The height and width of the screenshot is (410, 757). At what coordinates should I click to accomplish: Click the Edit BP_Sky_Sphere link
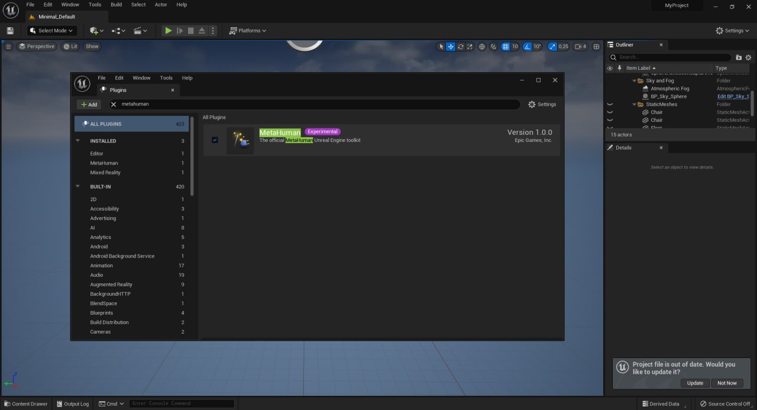click(x=733, y=96)
